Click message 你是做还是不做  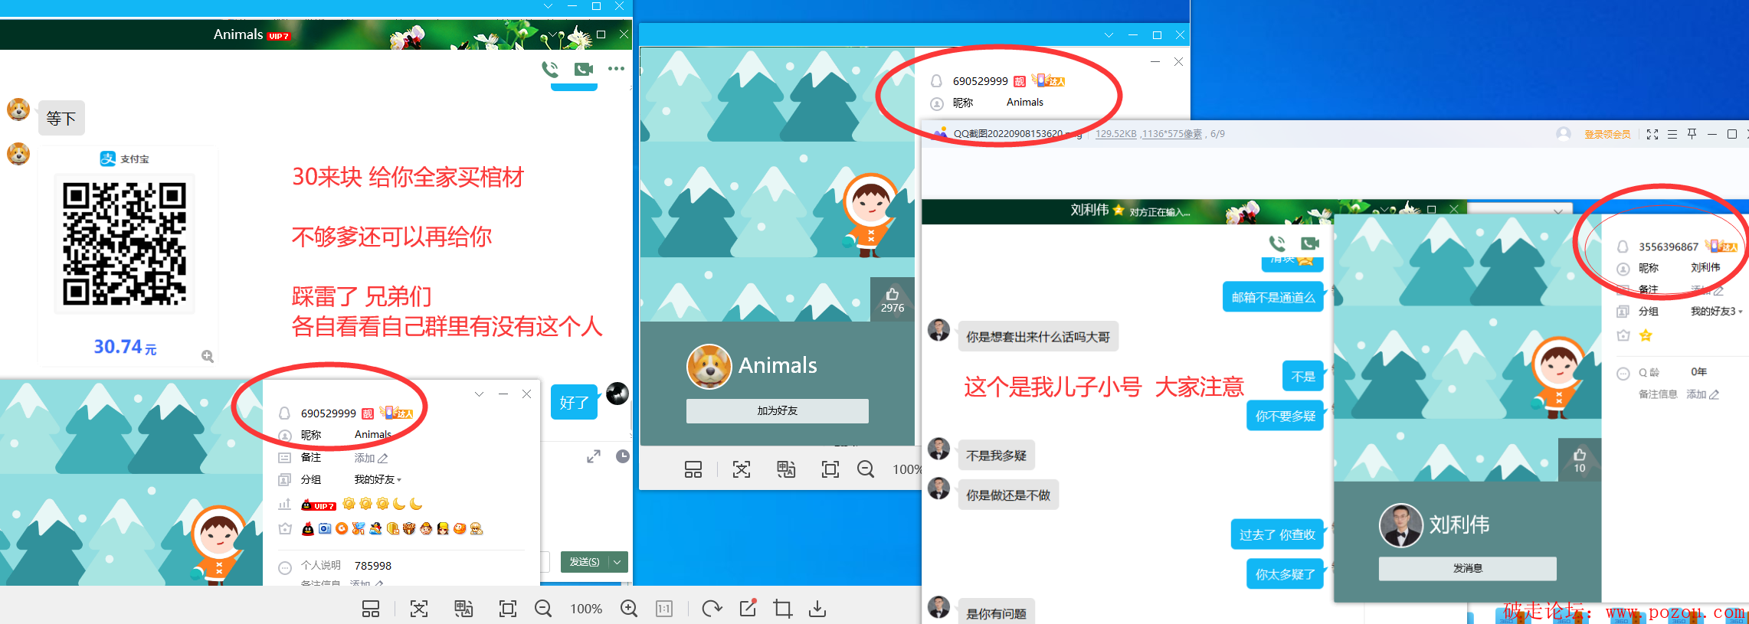1008,495
